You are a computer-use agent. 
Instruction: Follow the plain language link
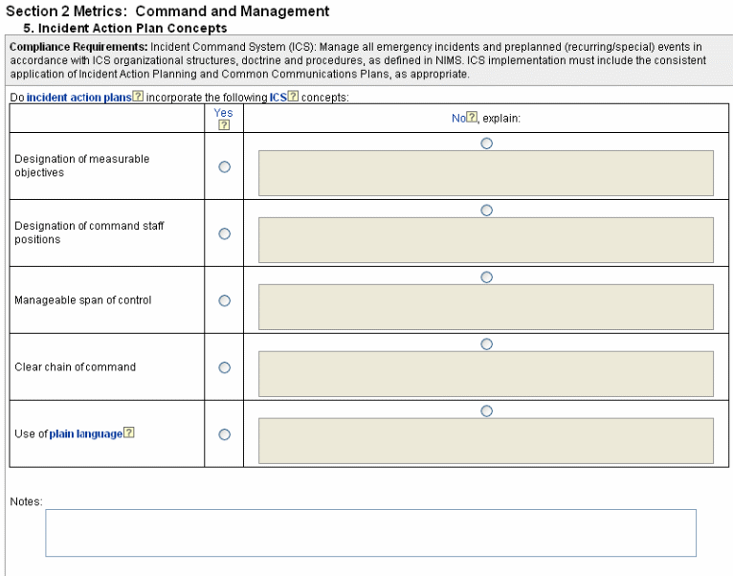point(85,434)
